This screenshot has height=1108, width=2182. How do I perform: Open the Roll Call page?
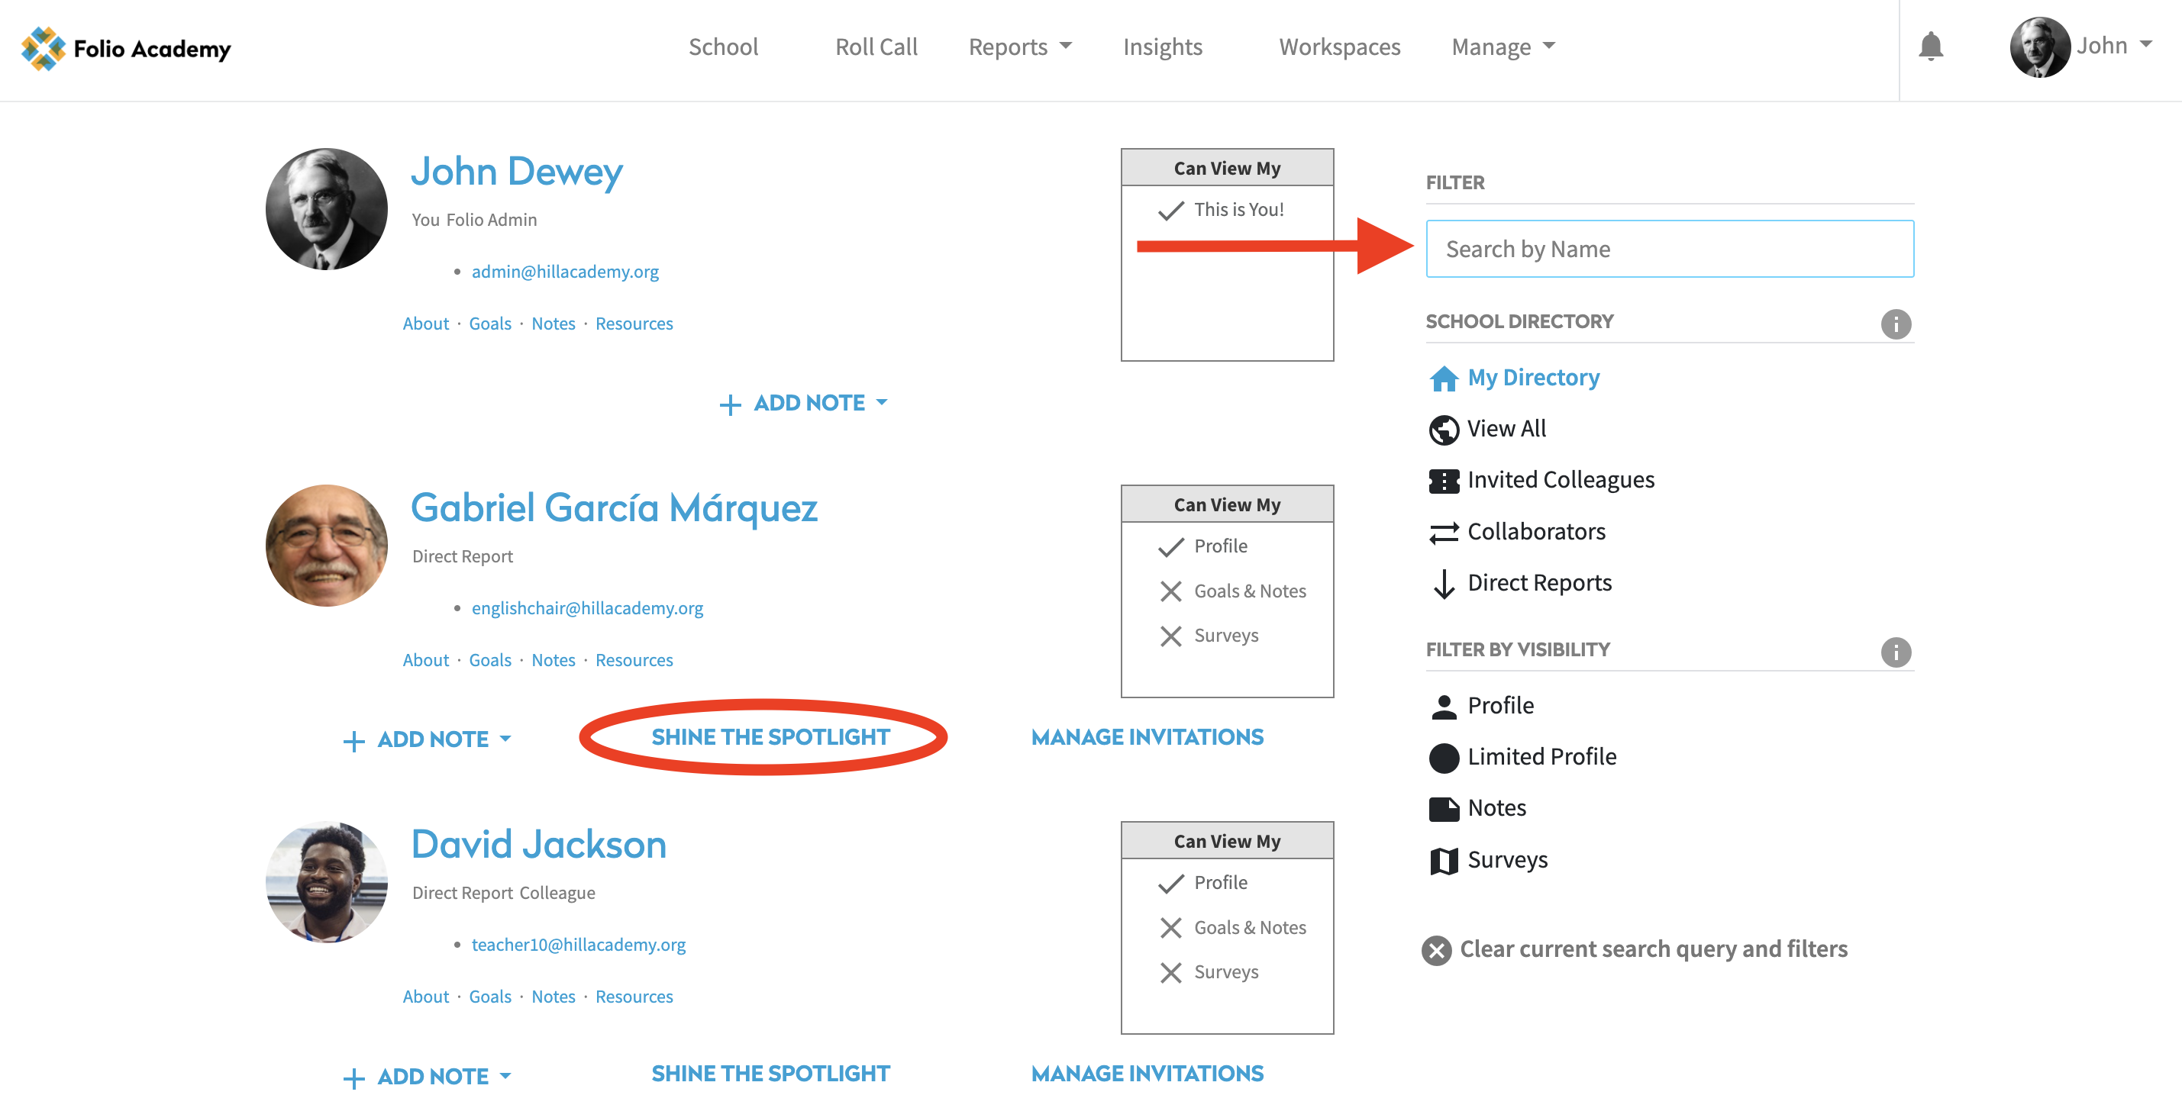pyautogui.click(x=875, y=47)
